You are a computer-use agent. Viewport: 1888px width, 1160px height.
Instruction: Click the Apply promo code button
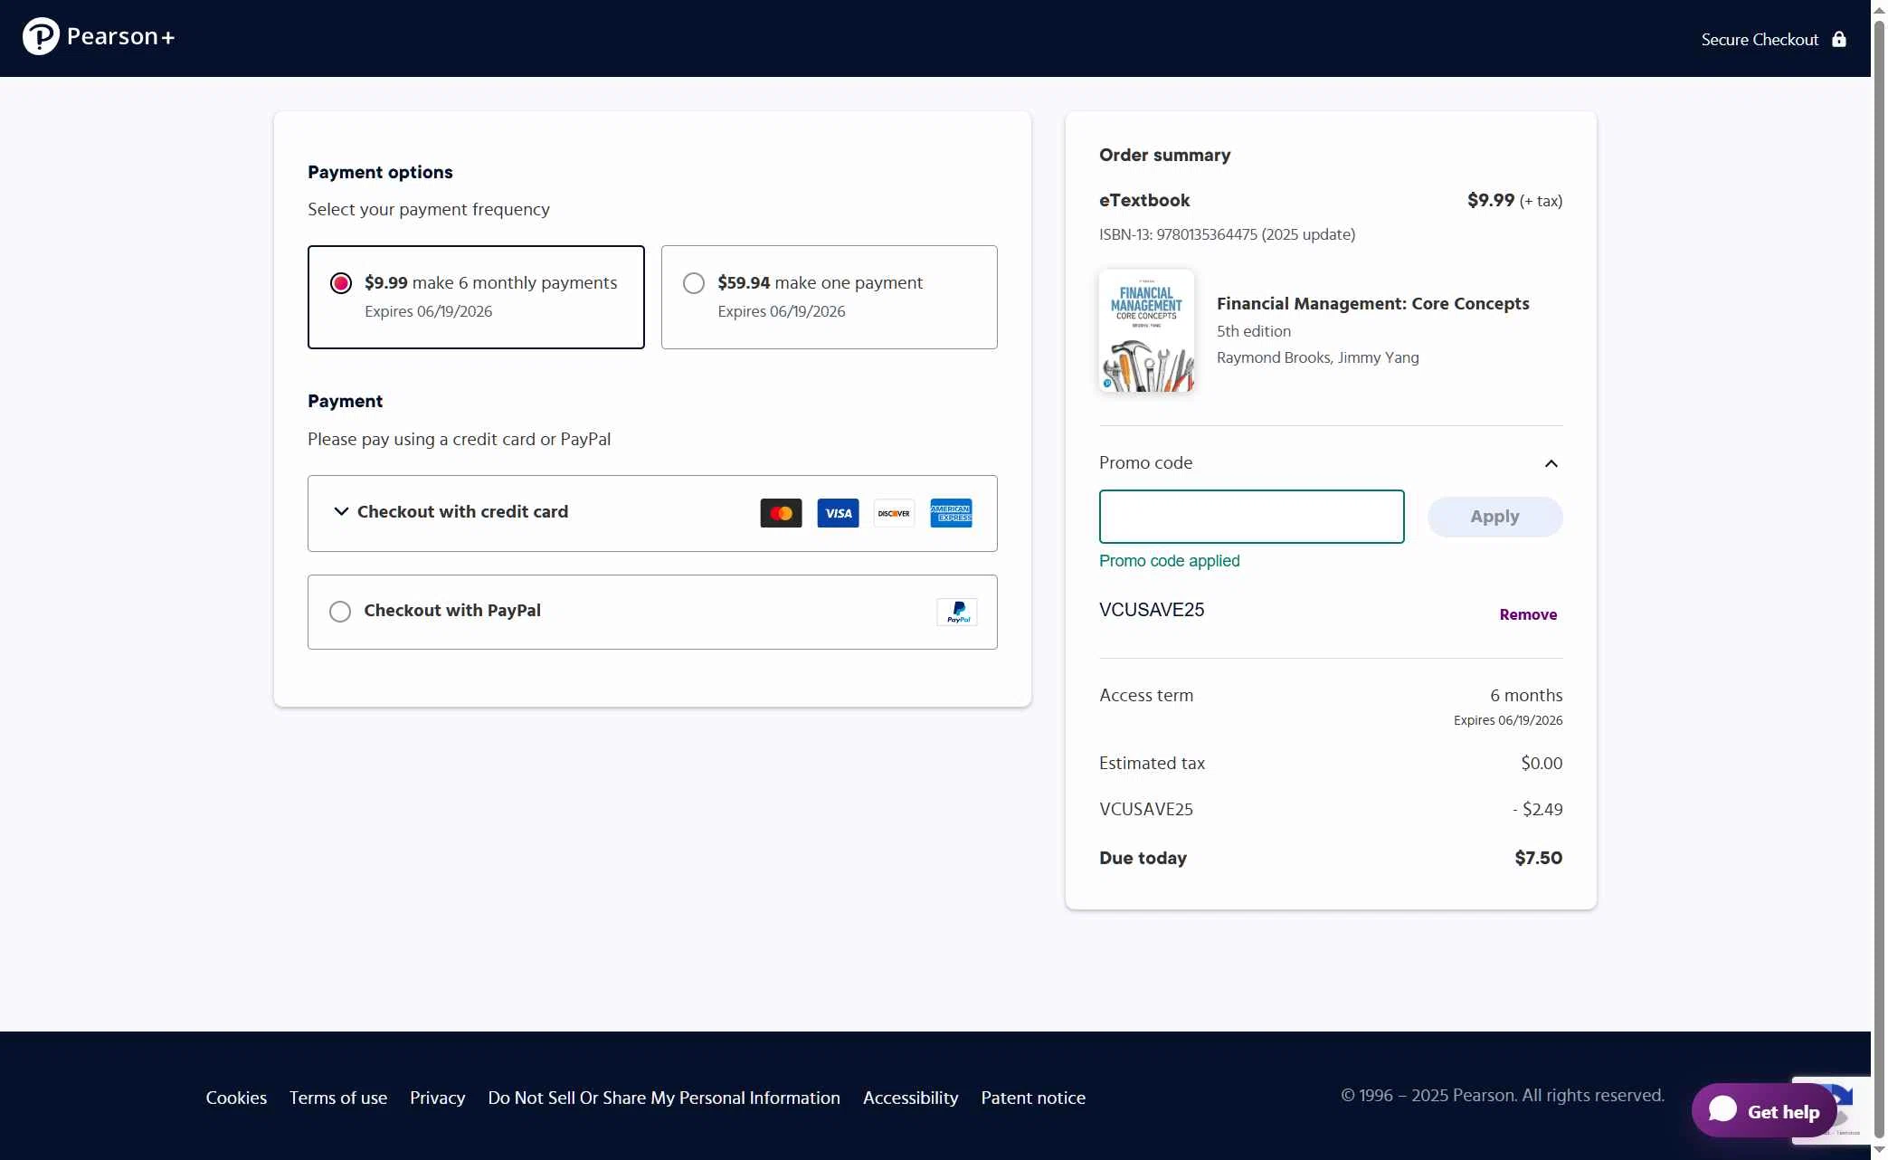(1494, 516)
